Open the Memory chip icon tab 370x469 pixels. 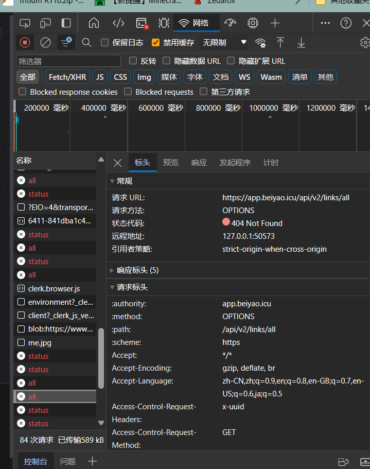pos(253,23)
